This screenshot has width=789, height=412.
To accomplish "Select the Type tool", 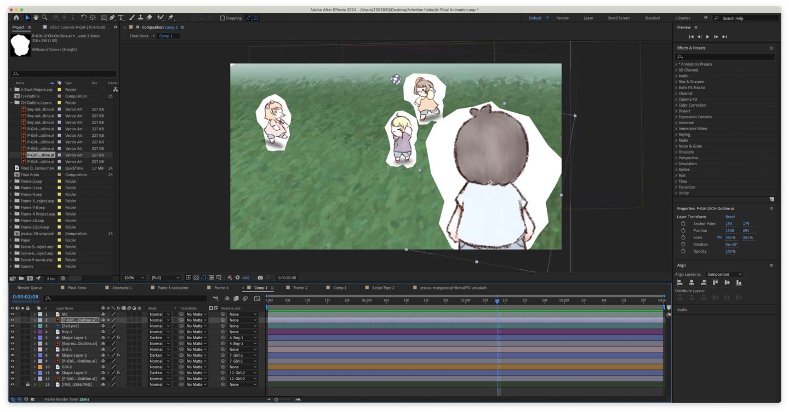I will (121, 18).
